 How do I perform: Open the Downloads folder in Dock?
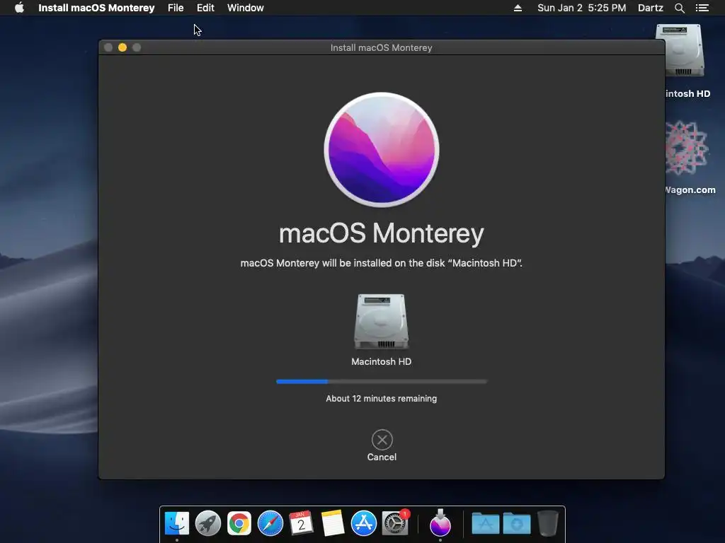point(516,524)
